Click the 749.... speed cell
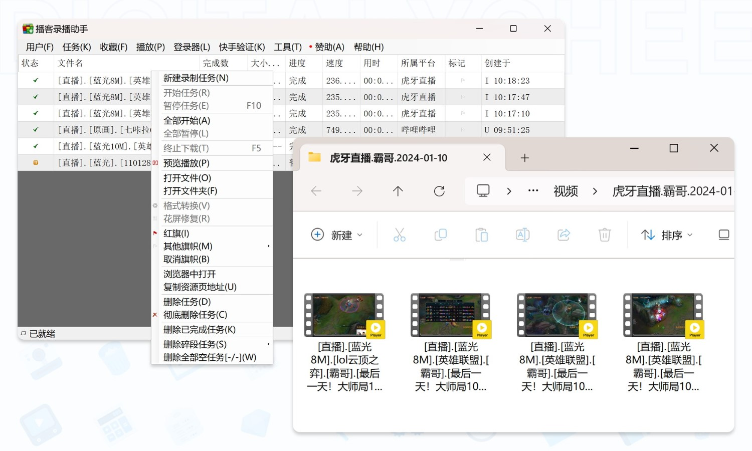Viewport: 752px width, 451px height. (341, 130)
